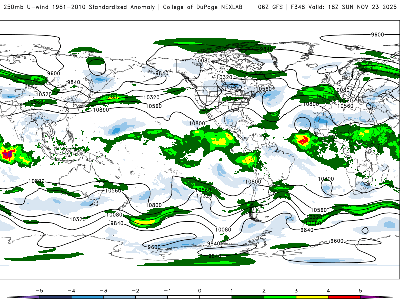Click the '10320' contour label above the central US
400x300 pixels.
pyautogui.click(x=224, y=77)
